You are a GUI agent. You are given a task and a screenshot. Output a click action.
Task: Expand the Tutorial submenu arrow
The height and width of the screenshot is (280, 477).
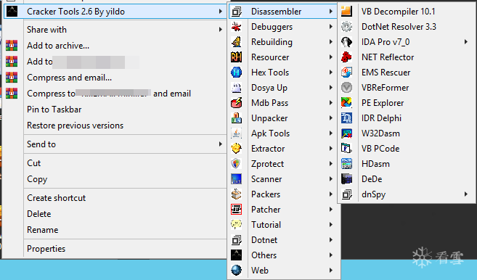click(330, 224)
